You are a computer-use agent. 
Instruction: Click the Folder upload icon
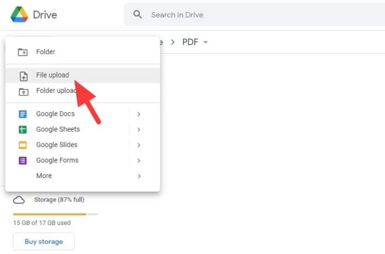(24, 92)
